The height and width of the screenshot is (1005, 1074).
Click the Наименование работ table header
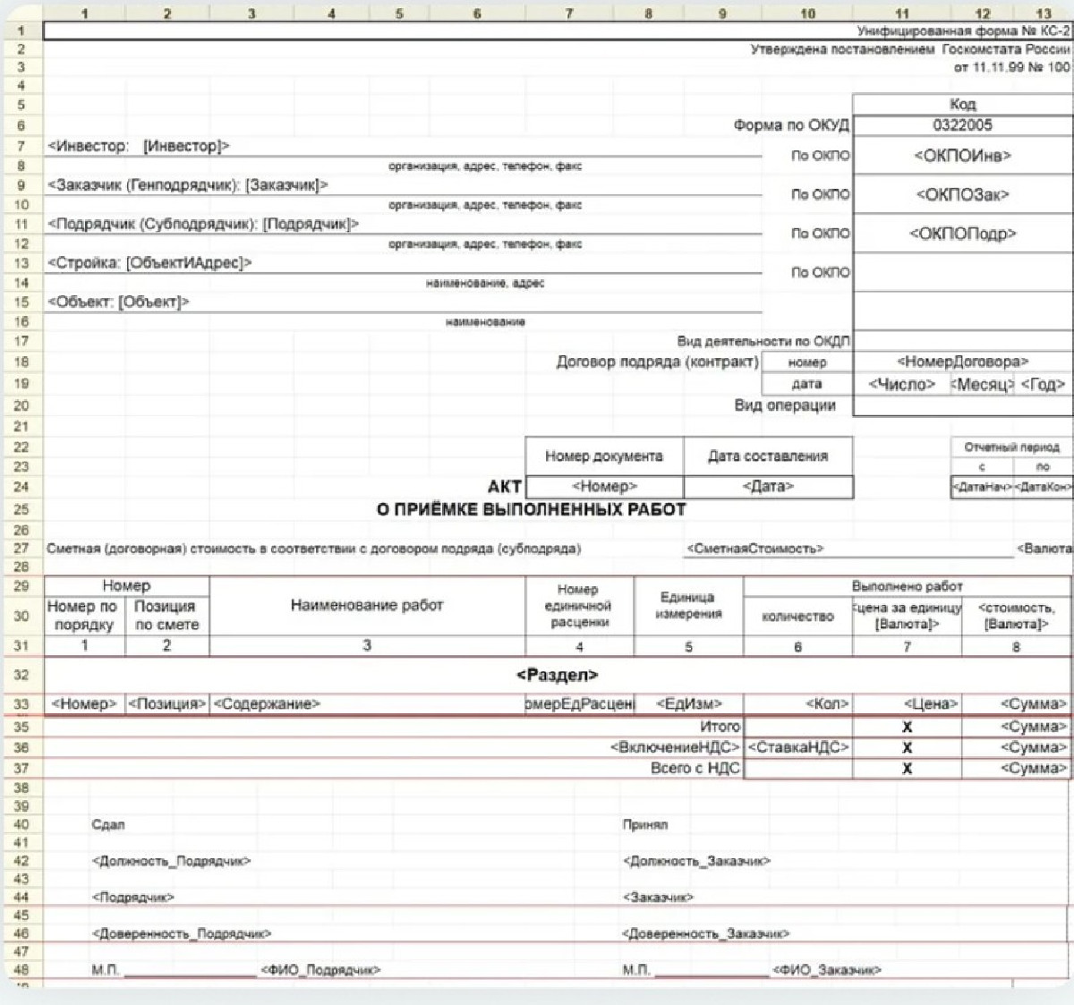point(367,606)
